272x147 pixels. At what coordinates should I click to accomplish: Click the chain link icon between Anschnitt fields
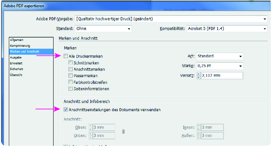click(x=123, y=132)
